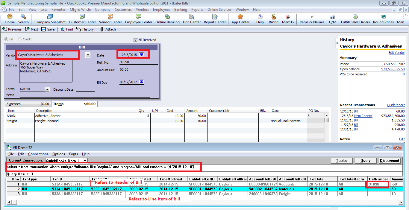Click the Edit link beside Notes
This screenshot has height=210, width=409.
pyautogui.click(x=402, y=139)
